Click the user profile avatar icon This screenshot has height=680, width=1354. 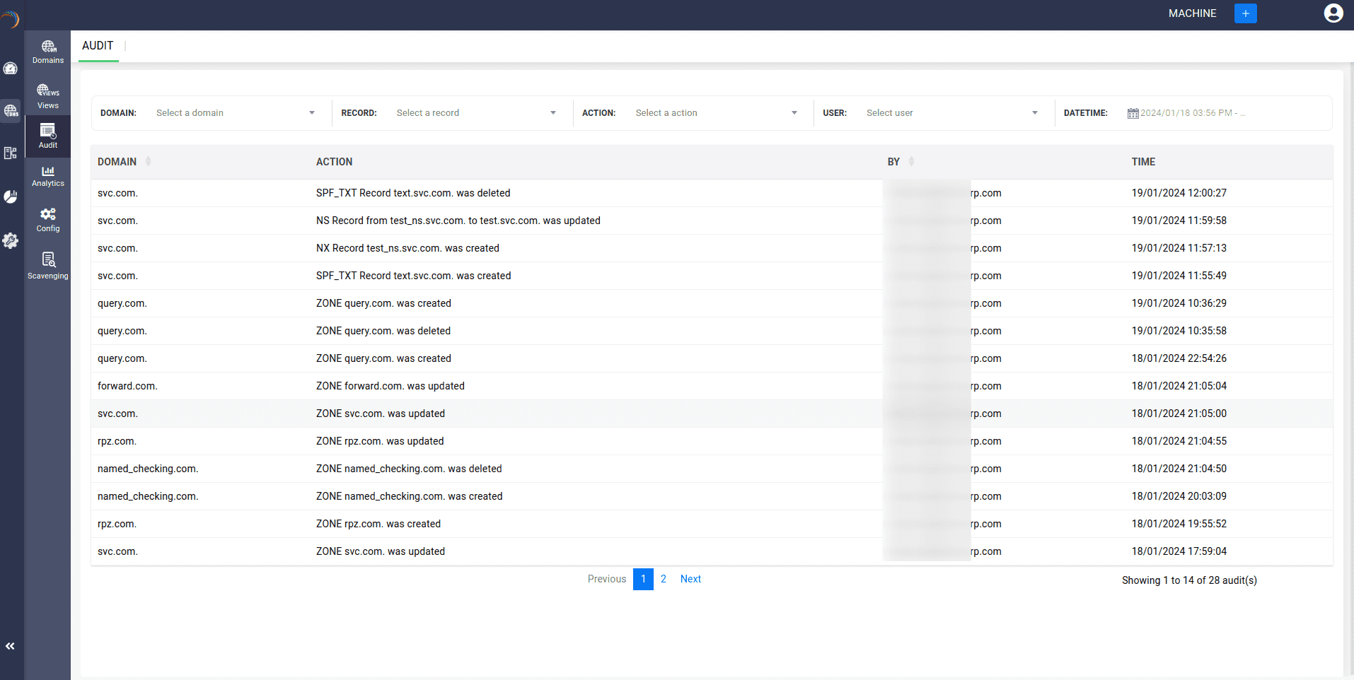coord(1333,13)
